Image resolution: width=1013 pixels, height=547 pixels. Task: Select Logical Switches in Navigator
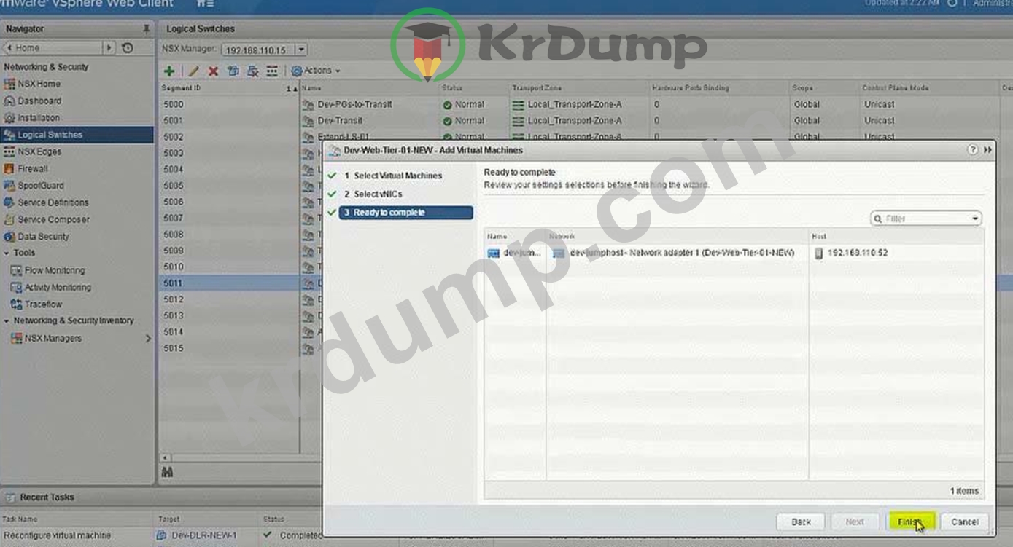click(x=77, y=135)
